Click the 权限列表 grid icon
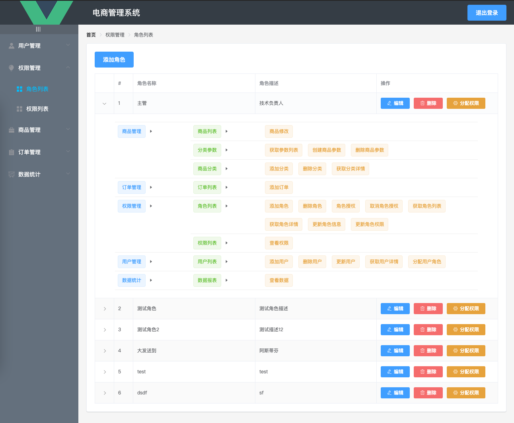 click(19, 109)
